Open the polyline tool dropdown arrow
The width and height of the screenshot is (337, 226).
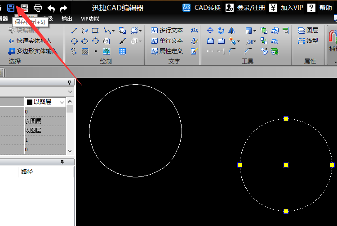tap(113, 31)
